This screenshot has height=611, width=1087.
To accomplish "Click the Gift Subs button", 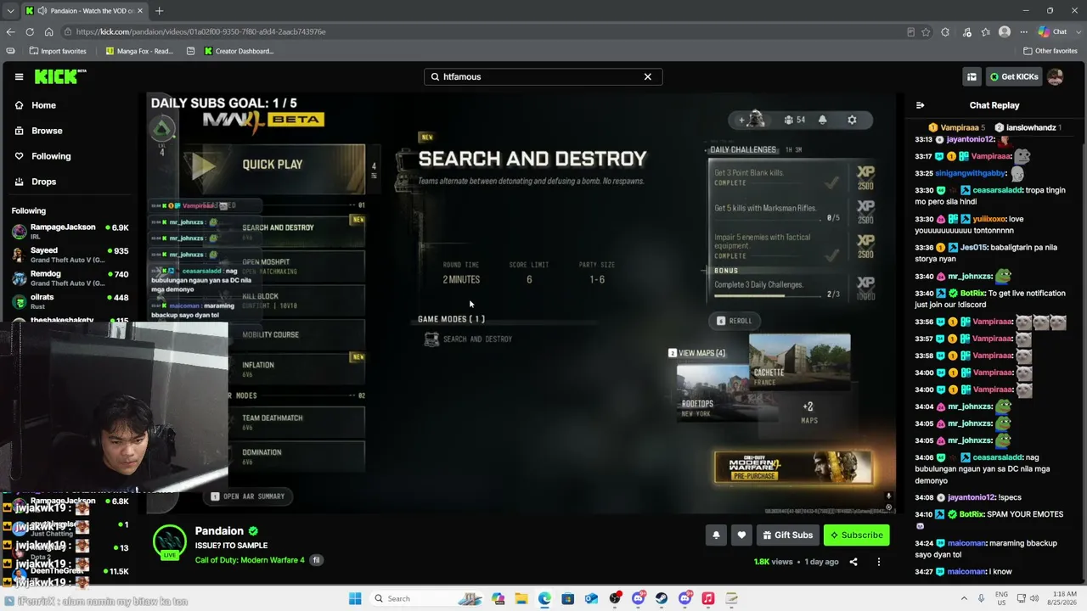I will [787, 535].
